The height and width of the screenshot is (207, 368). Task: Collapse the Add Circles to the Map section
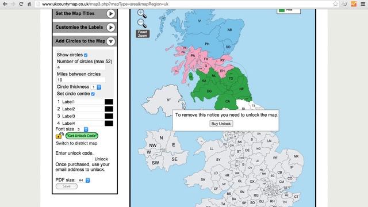pos(110,41)
